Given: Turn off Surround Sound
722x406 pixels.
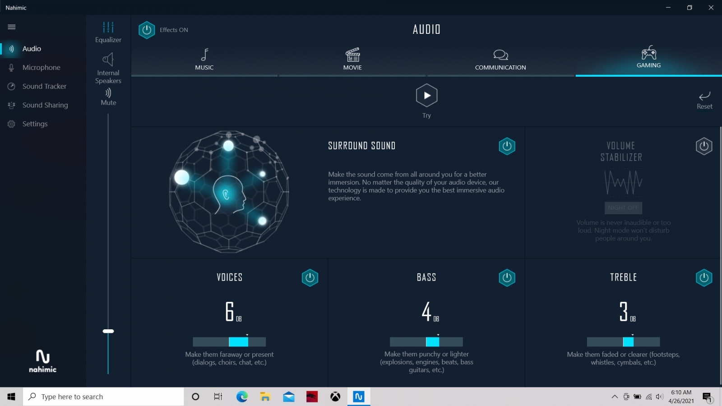Looking at the screenshot, I should click(507, 146).
